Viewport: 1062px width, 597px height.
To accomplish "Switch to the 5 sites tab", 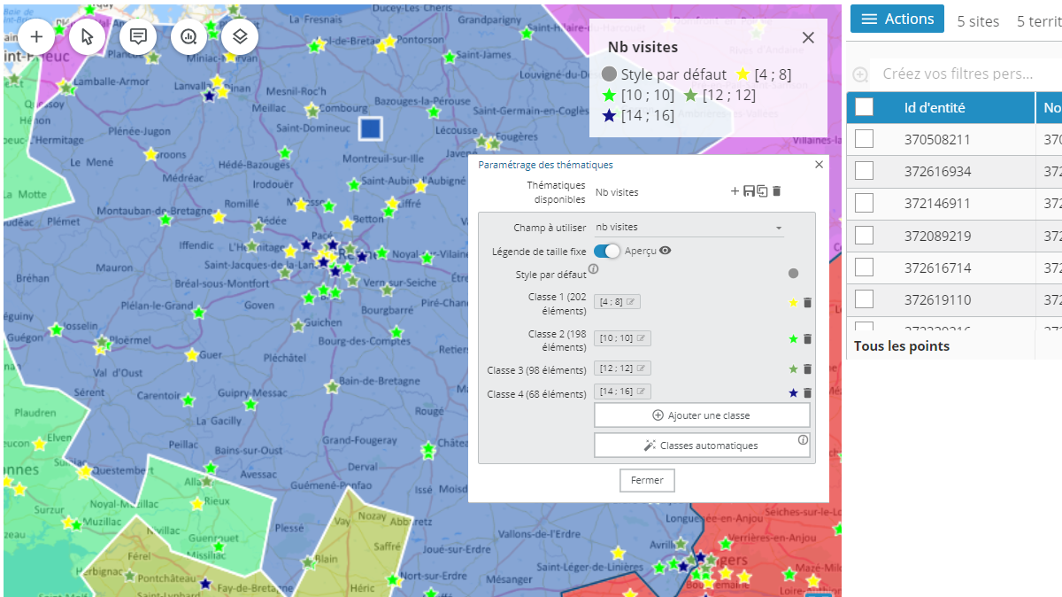I will [x=978, y=21].
